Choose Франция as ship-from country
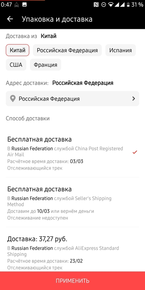This screenshot has height=290, width=145. 46,65
